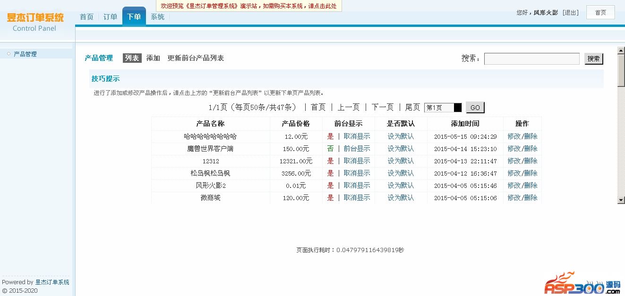Click 下一页 pagination link

tap(382, 107)
